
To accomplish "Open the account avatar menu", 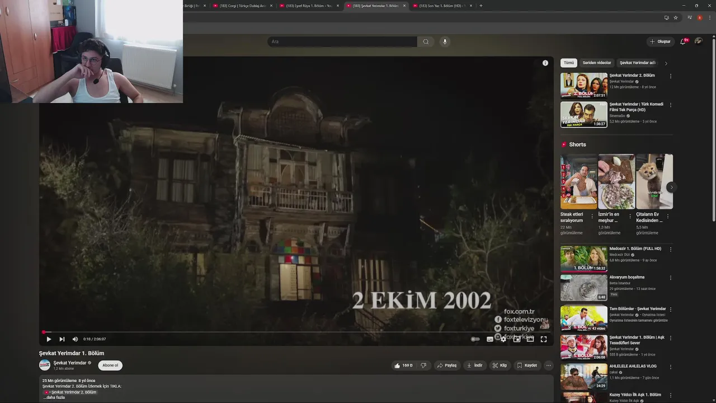I will [x=699, y=41].
